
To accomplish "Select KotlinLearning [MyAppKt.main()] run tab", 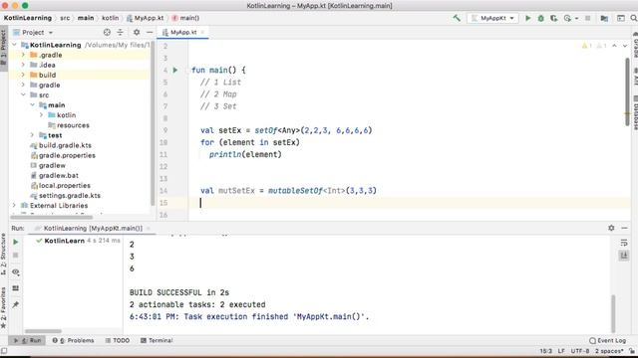I will pyautogui.click(x=93, y=228).
